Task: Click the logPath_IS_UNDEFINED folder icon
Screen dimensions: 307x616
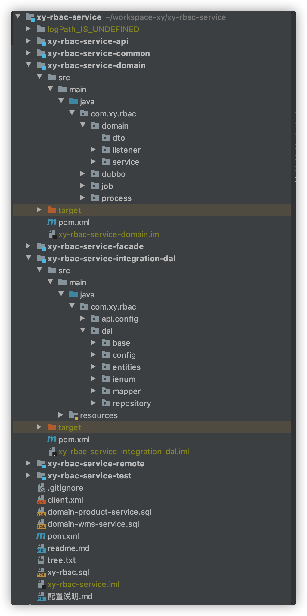Action: tap(41, 29)
